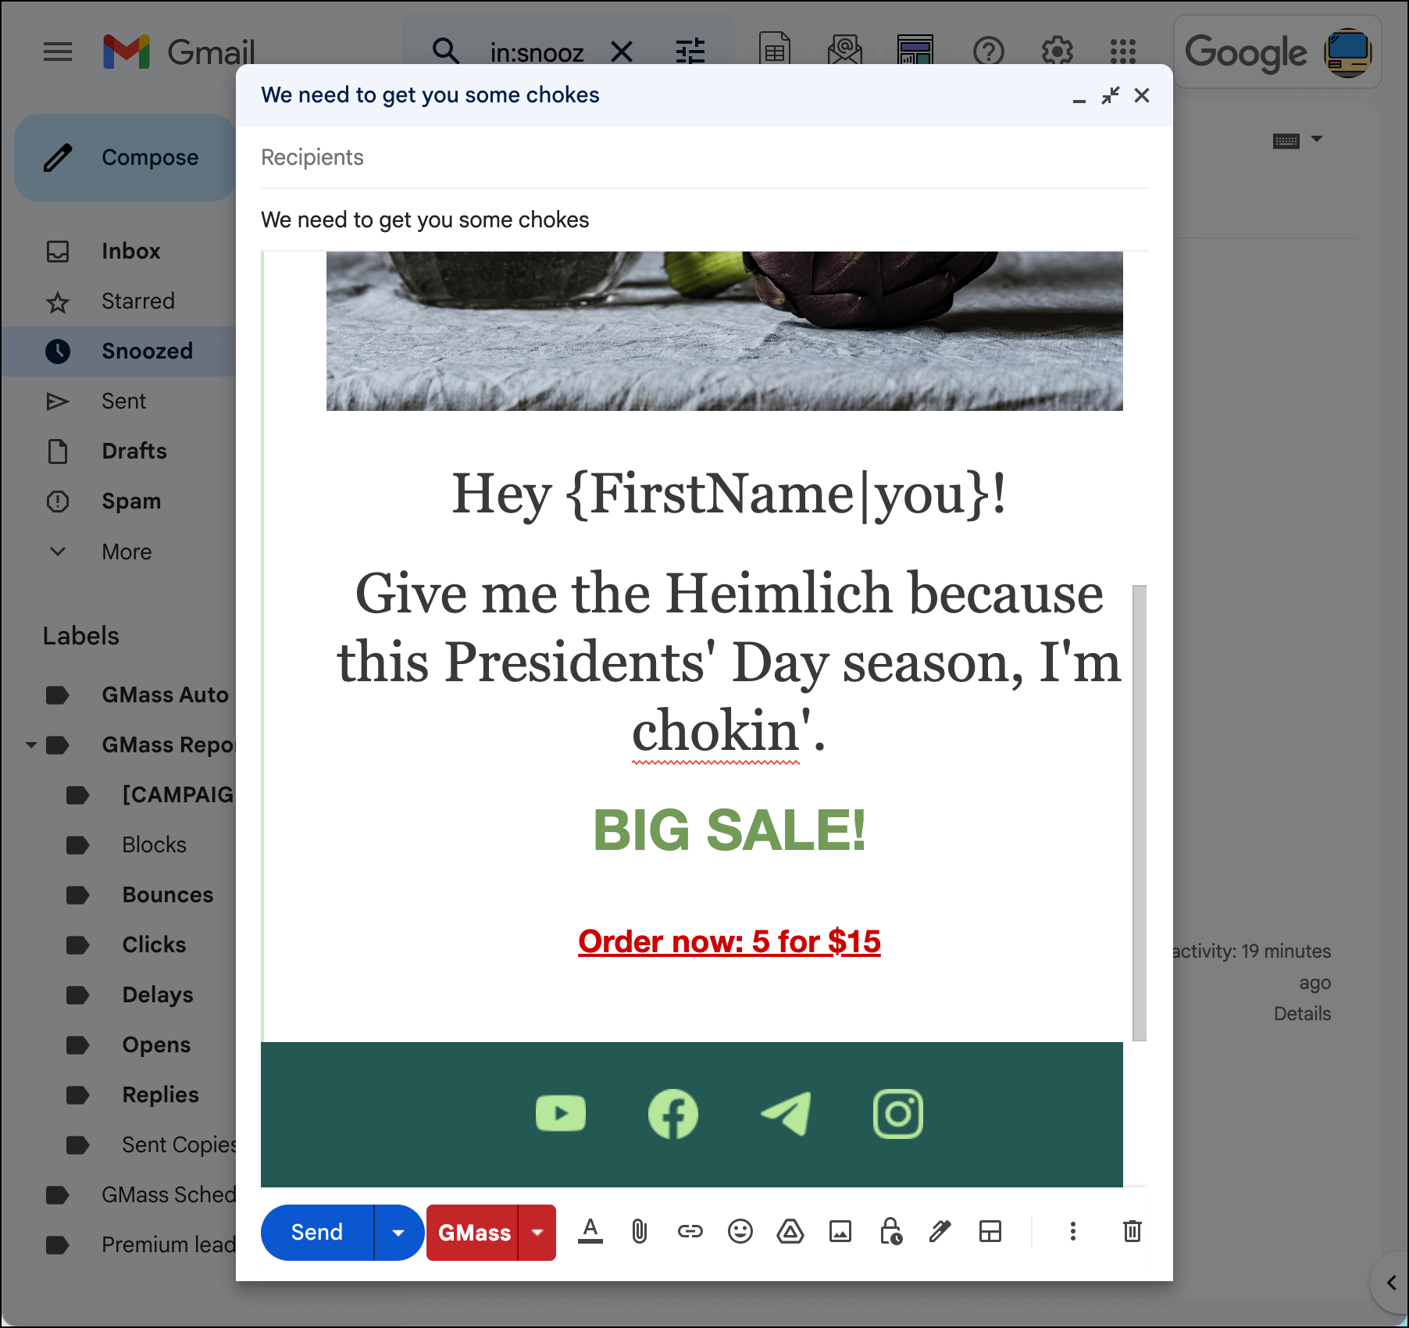Go to the Inbox folder
Viewport: 1409px width, 1328px height.
(x=130, y=252)
